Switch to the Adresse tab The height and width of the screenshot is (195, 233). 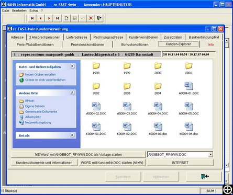point(17,37)
